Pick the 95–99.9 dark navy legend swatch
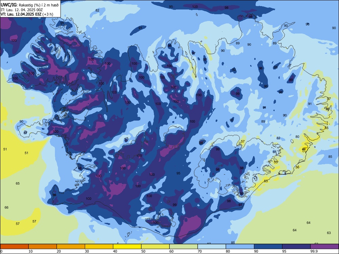This screenshot has height=254, width=339. pos(296,247)
